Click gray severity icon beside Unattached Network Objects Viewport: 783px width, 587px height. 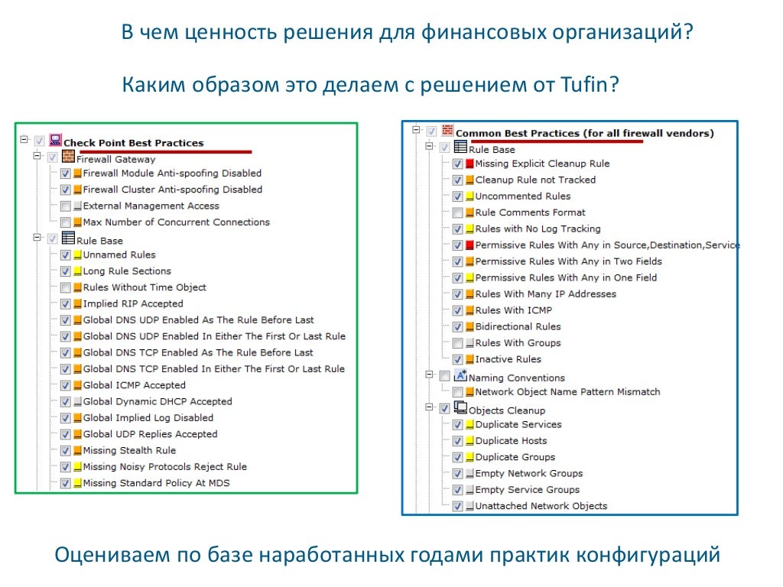(x=469, y=506)
